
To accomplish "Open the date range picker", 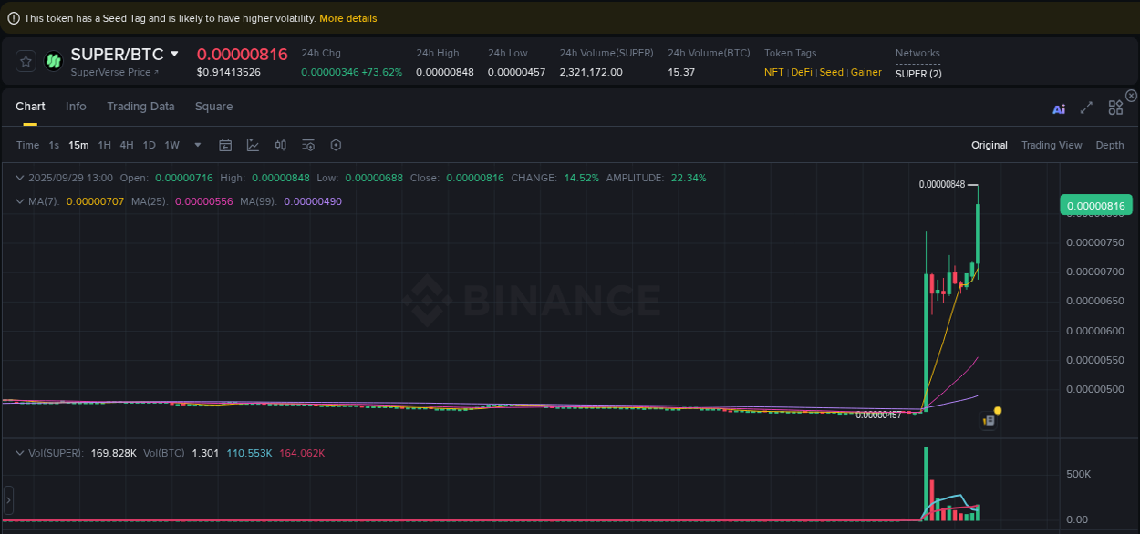I will (225, 144).
